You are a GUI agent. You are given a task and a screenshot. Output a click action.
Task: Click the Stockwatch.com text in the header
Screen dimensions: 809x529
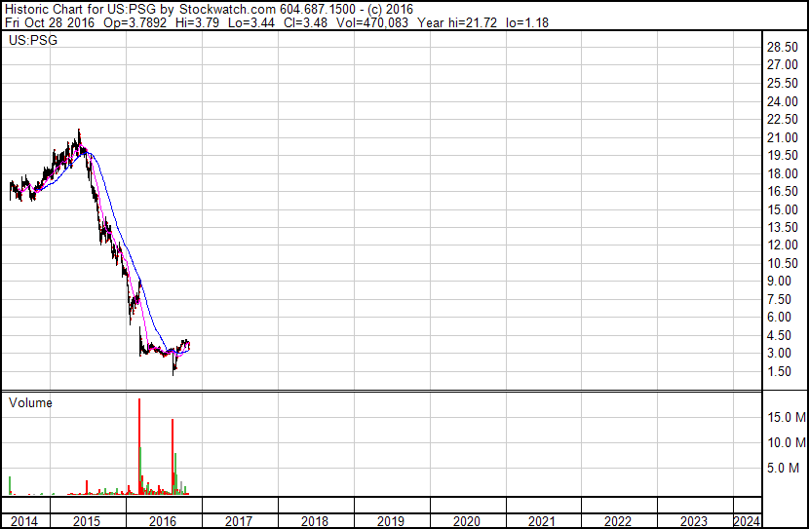pos(227,10)
